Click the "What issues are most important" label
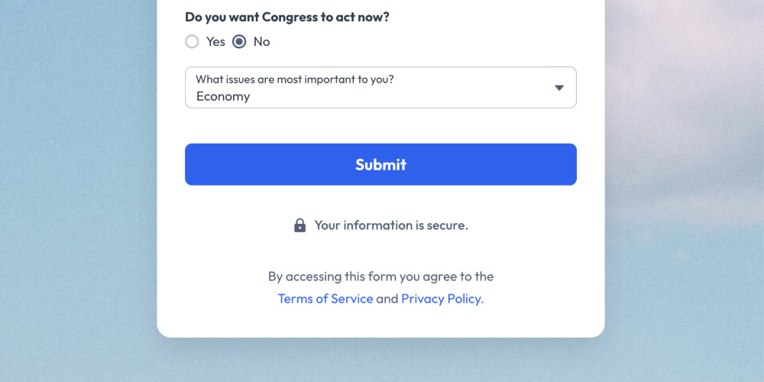The image size is (764, 382). click(x=295, y=79)
